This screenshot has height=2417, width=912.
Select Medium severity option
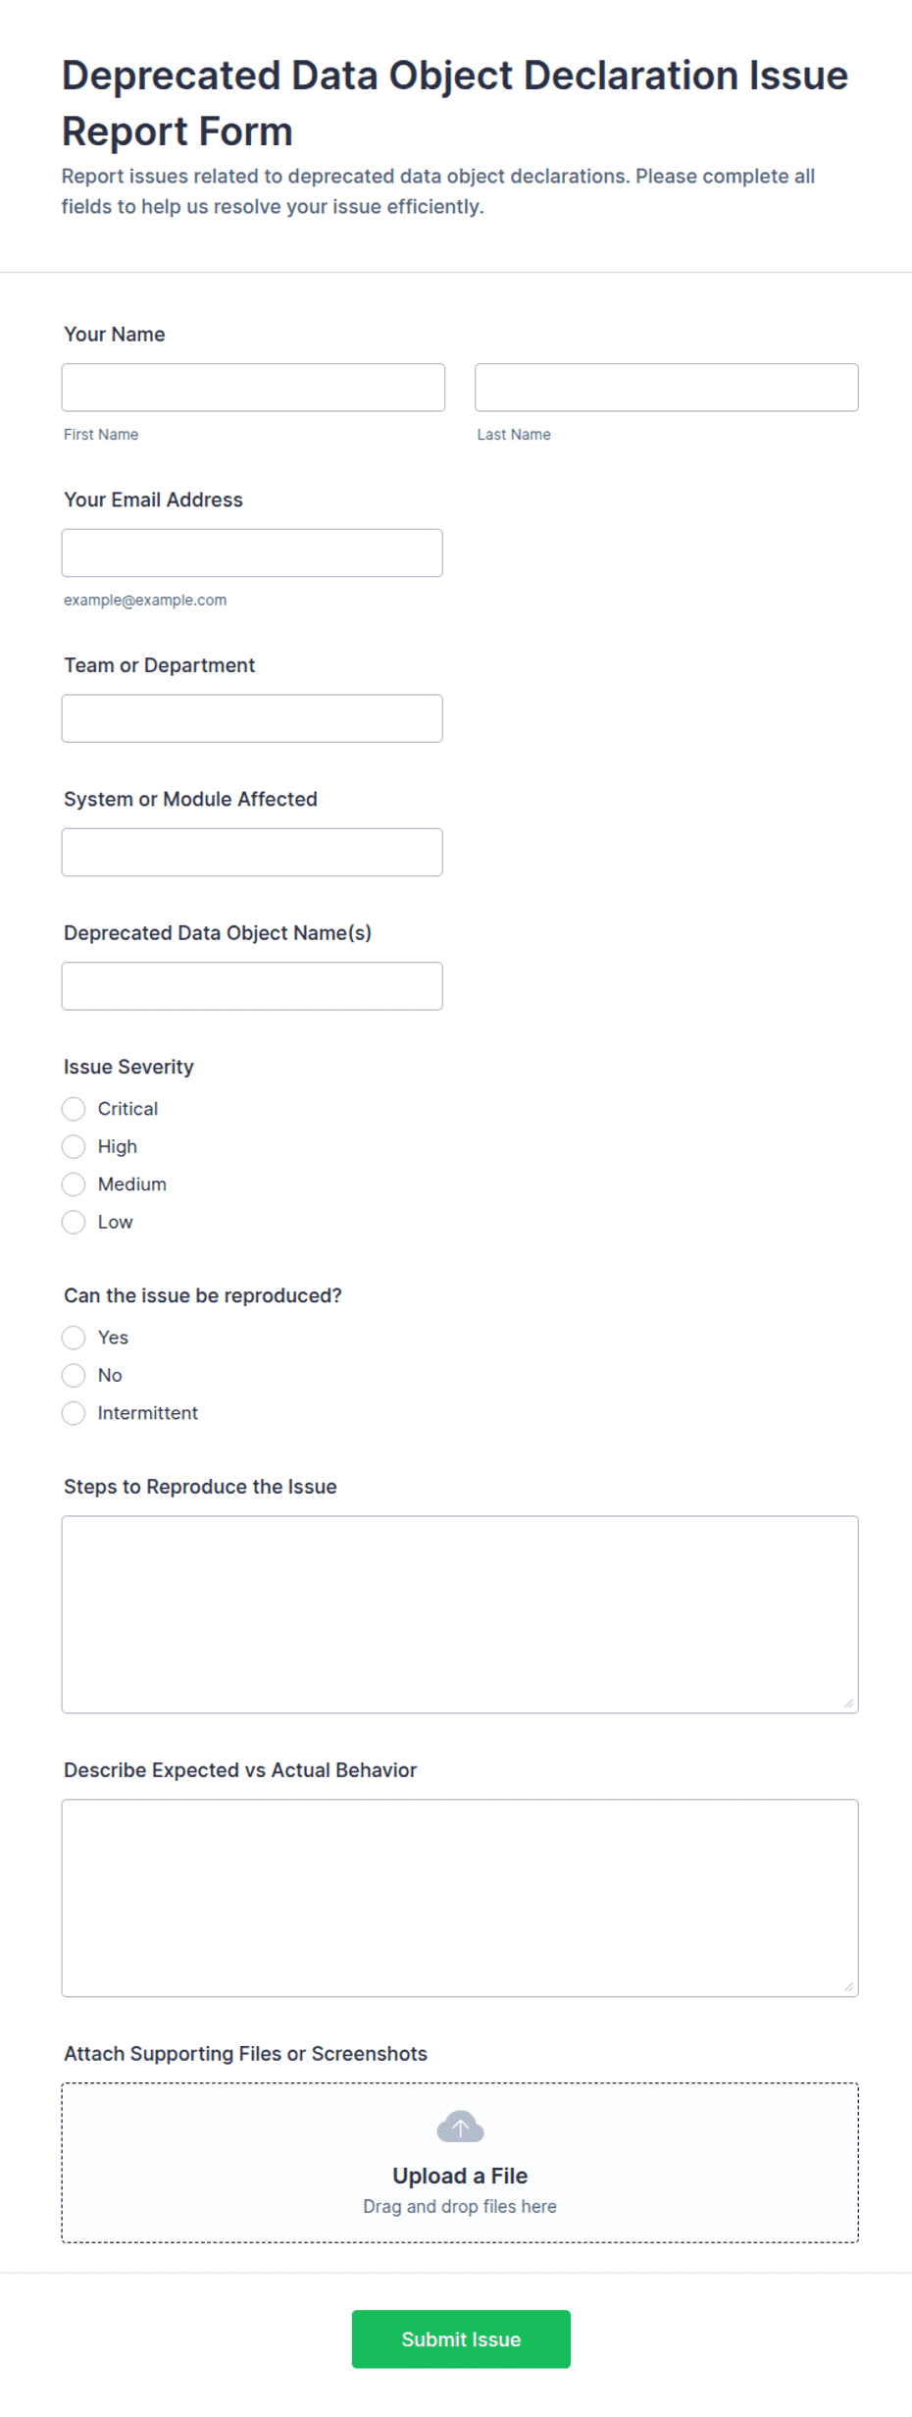click(x=74, y=1184)
